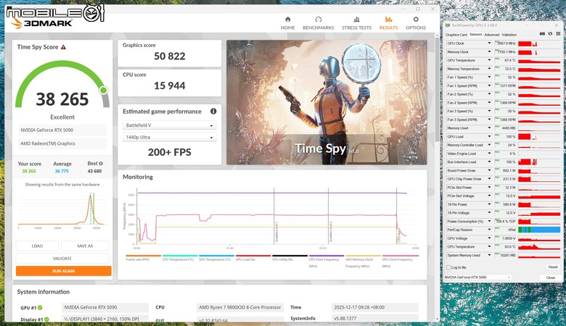Click the SAVE AS button
This screenshot has height=326, width=566.
[x=85, y=246]
